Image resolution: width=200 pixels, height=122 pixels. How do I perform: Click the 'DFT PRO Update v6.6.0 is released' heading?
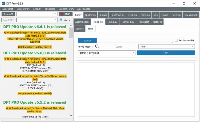pos(35,53)
